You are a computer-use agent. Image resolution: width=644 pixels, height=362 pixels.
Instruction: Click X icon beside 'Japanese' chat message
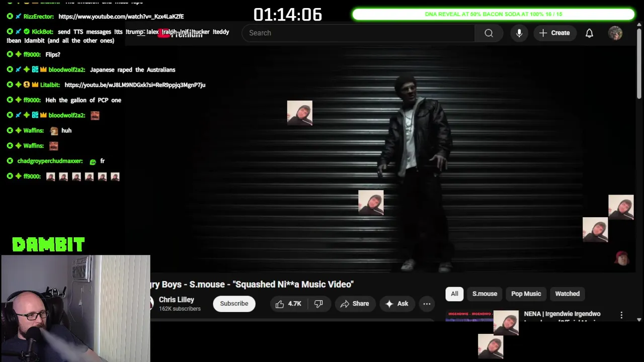tap(10, 70)
